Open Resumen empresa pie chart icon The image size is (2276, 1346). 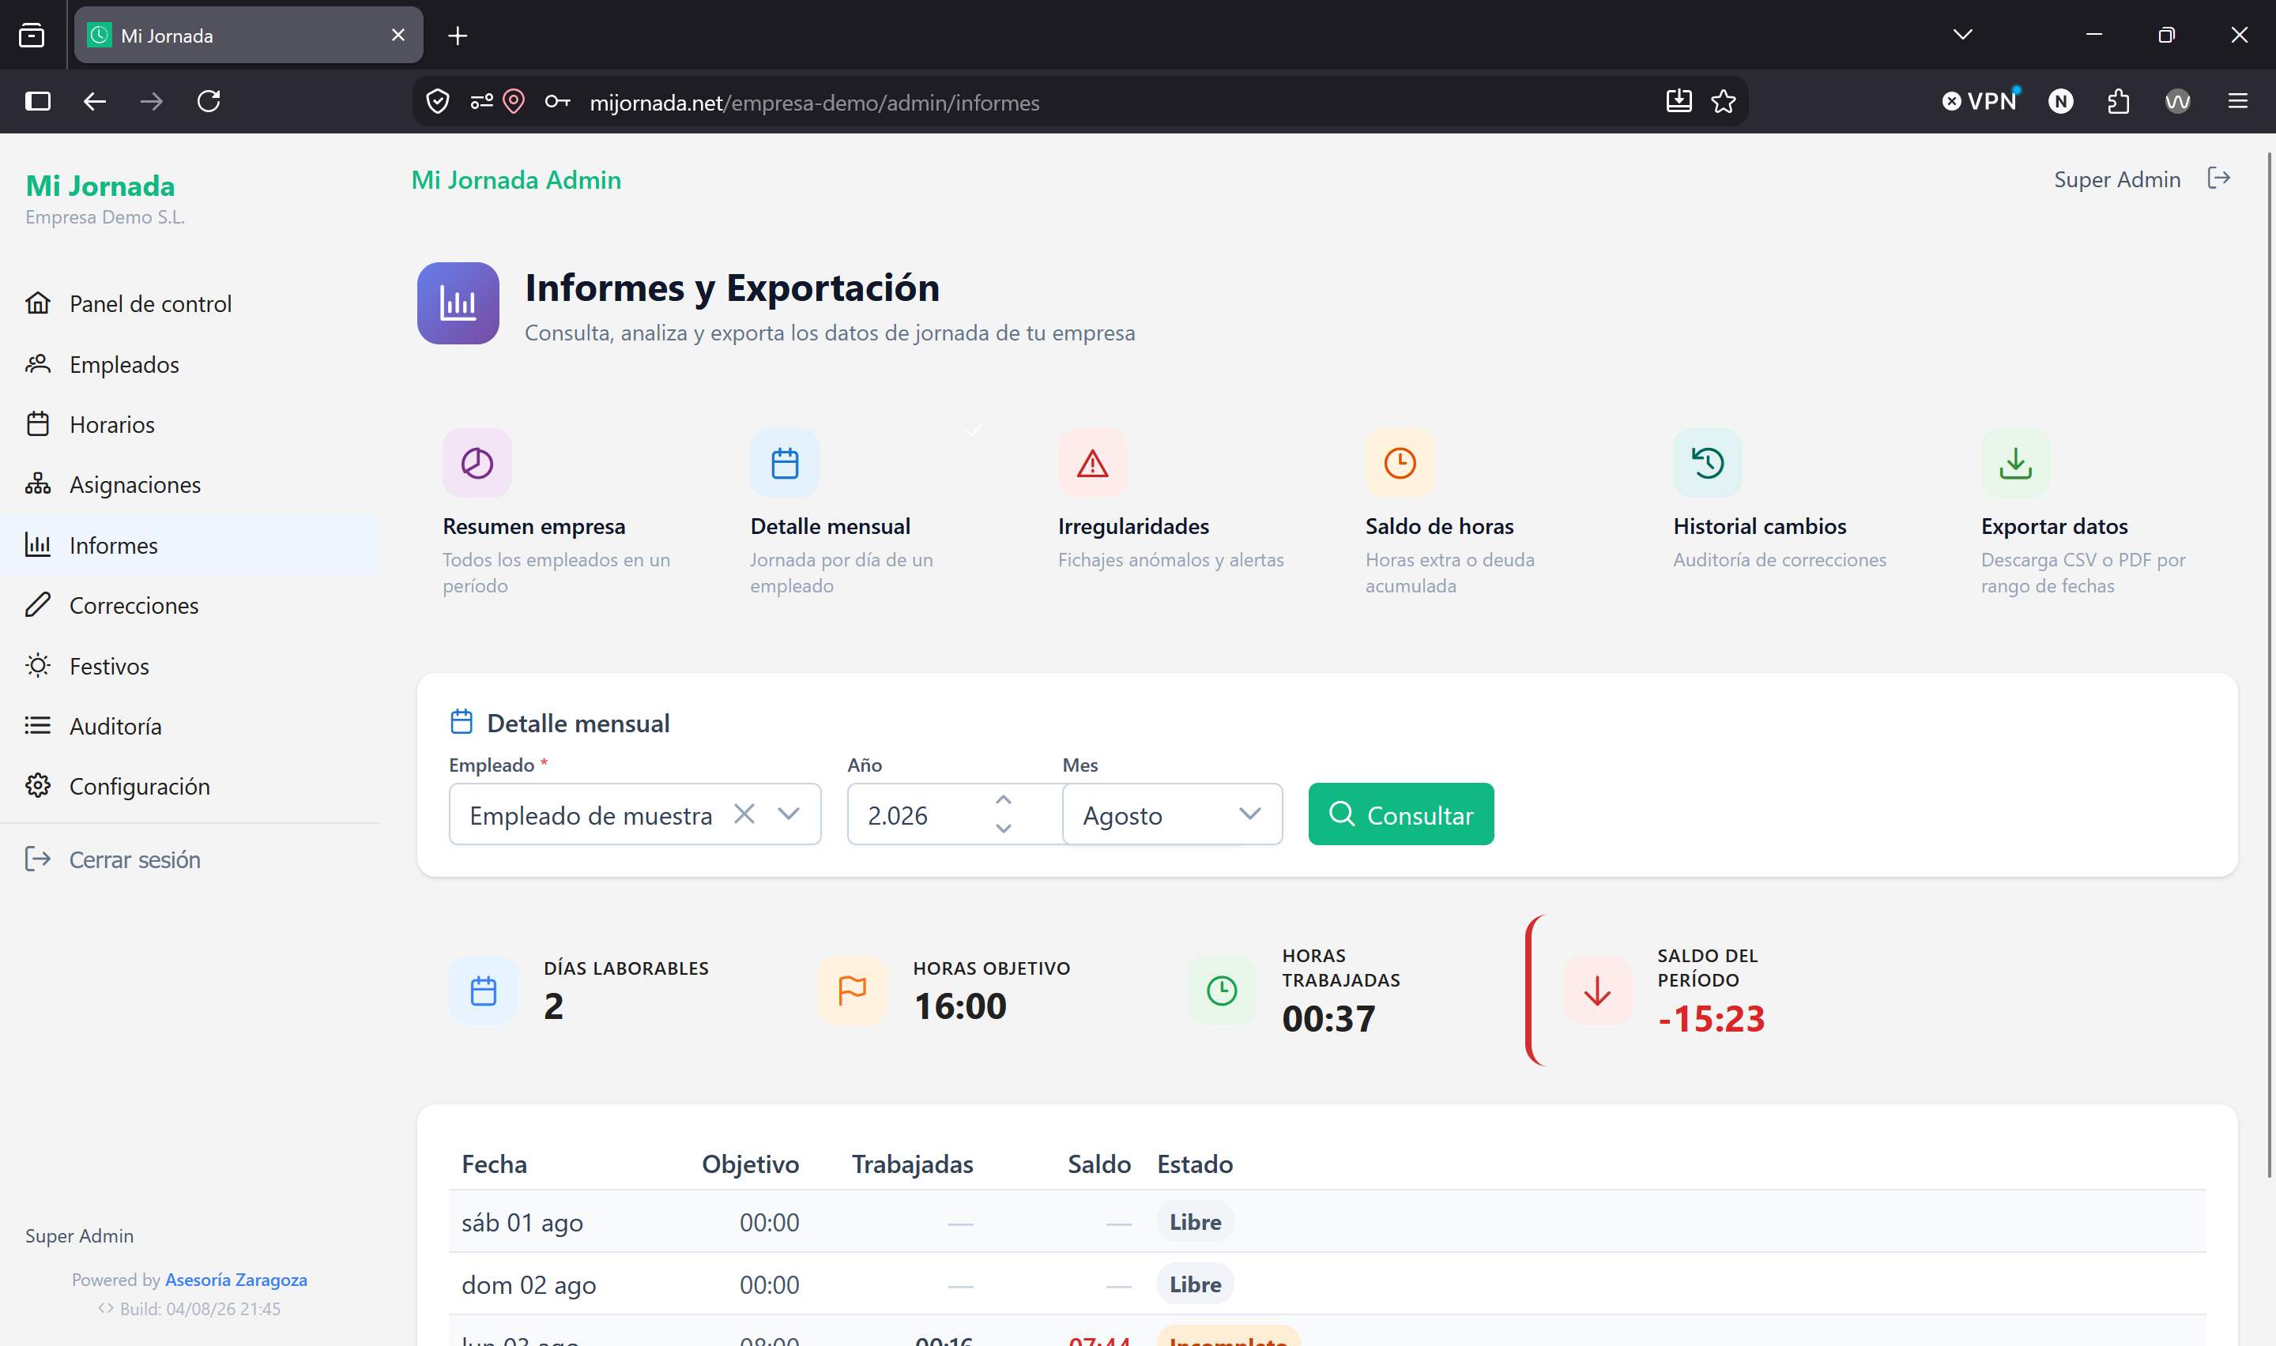click(x=477, y=463)
